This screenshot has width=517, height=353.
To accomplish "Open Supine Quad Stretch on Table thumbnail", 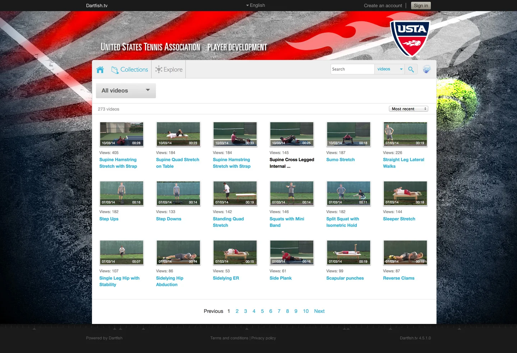I will click(178, 134).
